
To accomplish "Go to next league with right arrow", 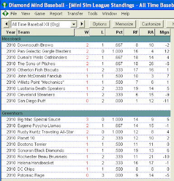I will [x=82, y=24].
